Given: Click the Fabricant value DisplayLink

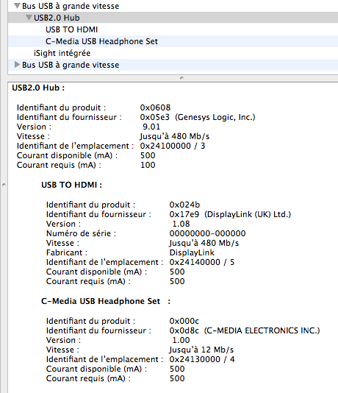Looking at the screenshot, I should click(x=192, y=252).
